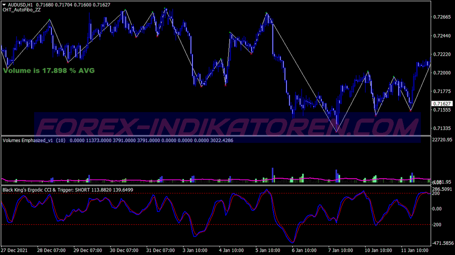Image resolution: width=455 pixels, height=255 pixels.
Task: Click the 22720.95 volume scale value
Action: click(x=443, y=140)
